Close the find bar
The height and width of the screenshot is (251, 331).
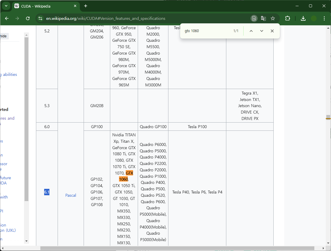[272, 31]
